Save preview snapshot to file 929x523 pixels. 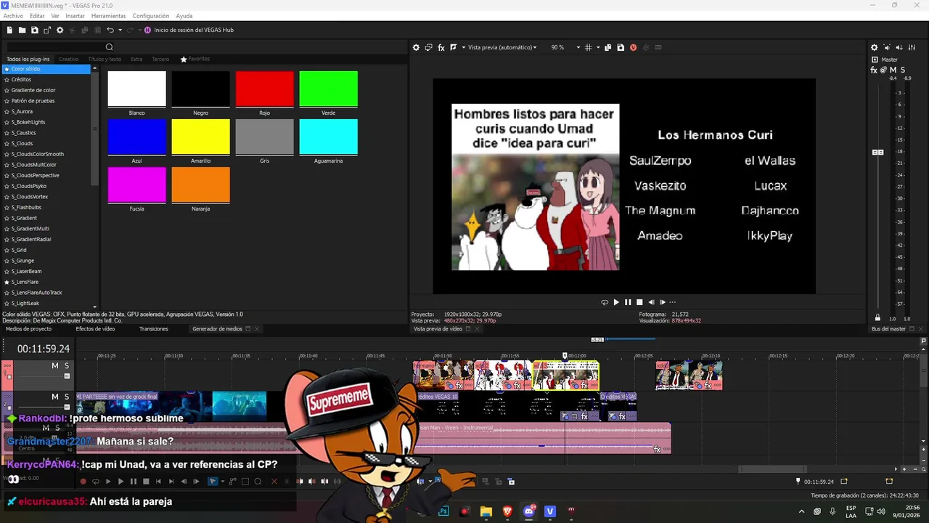[x=621, y=47]
